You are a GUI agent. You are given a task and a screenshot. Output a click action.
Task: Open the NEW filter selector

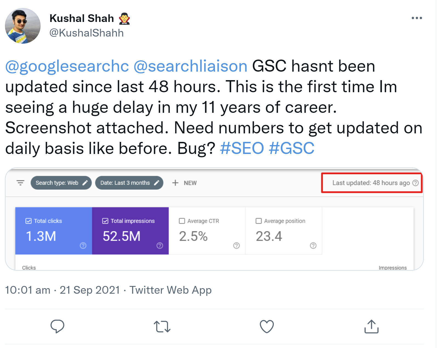184,183
